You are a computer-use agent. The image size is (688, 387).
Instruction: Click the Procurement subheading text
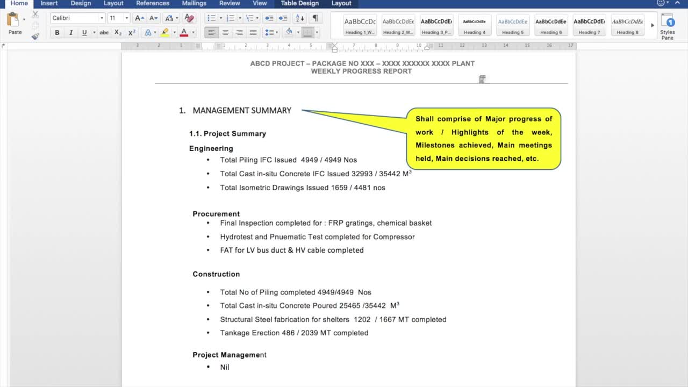coord(216,214)
